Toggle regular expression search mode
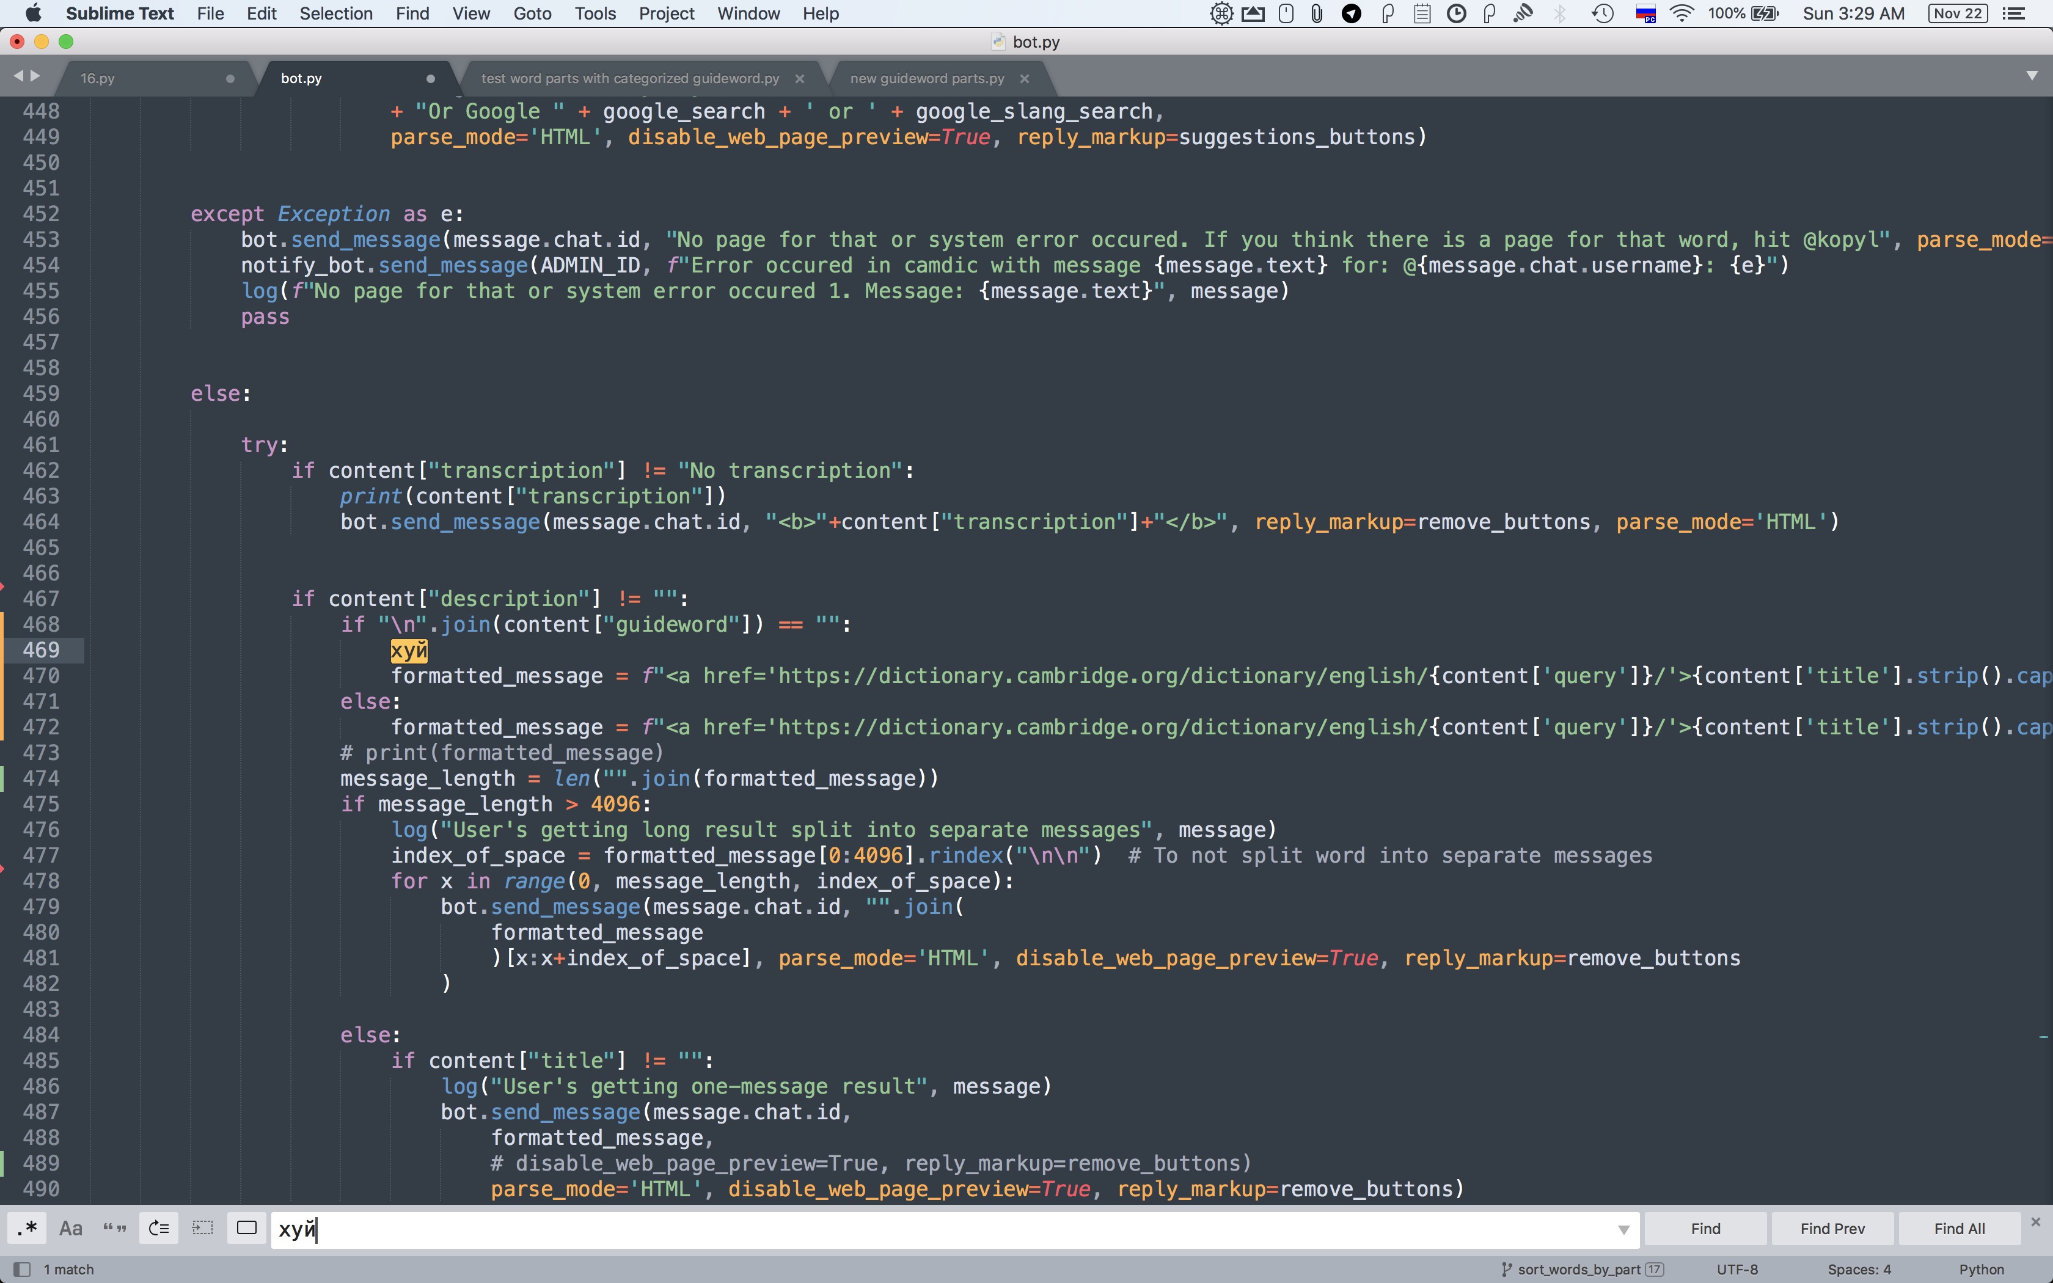The height and width of the screenshot is (1283, 2053). (x=27, y=1228)
